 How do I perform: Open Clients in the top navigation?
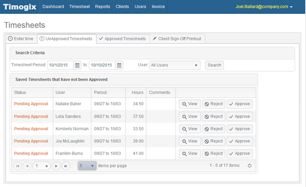[x=122, y=7]
